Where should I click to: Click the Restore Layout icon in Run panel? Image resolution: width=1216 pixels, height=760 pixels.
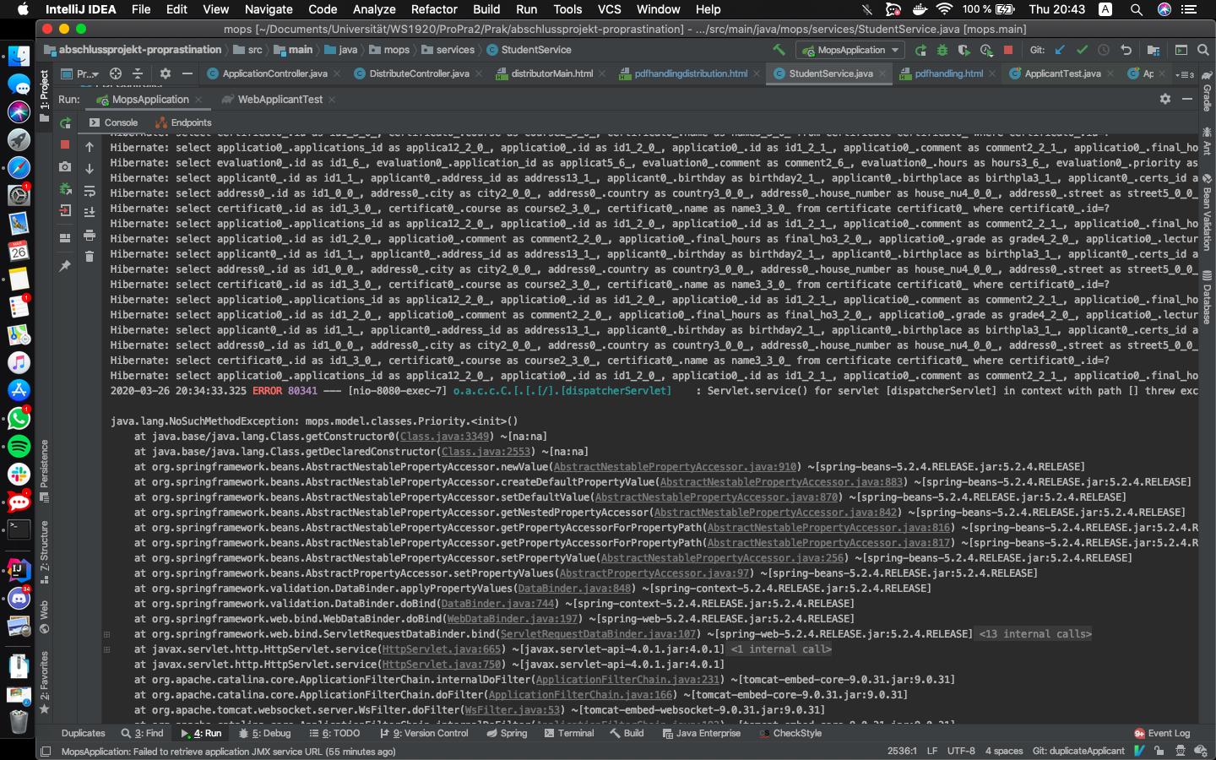[65, 238]
